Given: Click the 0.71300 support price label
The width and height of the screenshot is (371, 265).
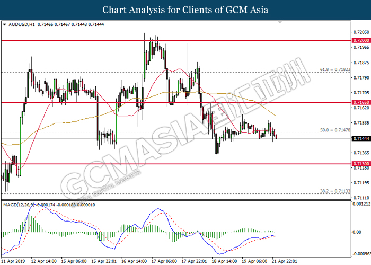Looking at the screenshot, I should click(361, 164).
